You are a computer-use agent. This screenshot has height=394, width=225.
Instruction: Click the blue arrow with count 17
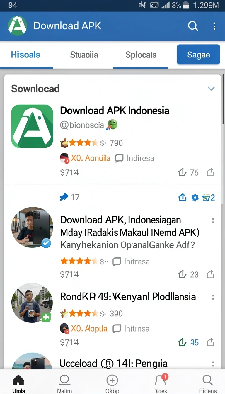[x=69, y=197]
